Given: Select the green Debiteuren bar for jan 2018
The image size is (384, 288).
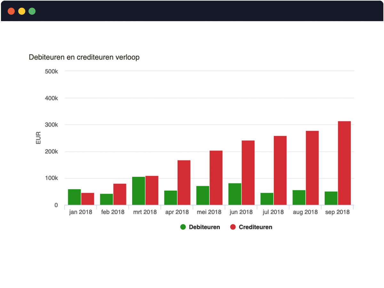Looking at the screenshot, I should [x=74, y=197].
